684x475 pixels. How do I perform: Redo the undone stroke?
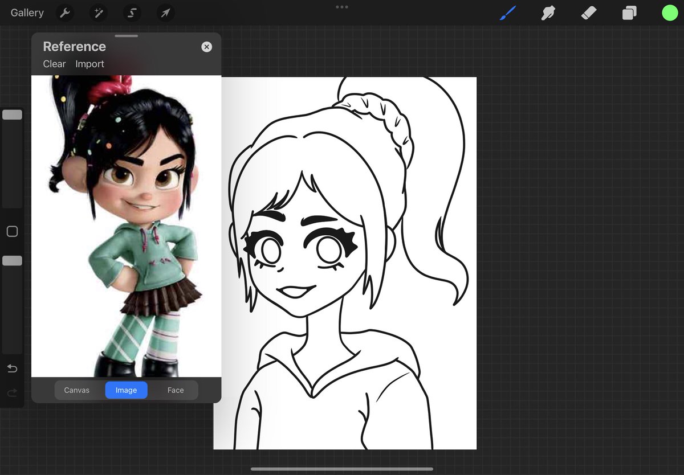(x=12, y=393)
